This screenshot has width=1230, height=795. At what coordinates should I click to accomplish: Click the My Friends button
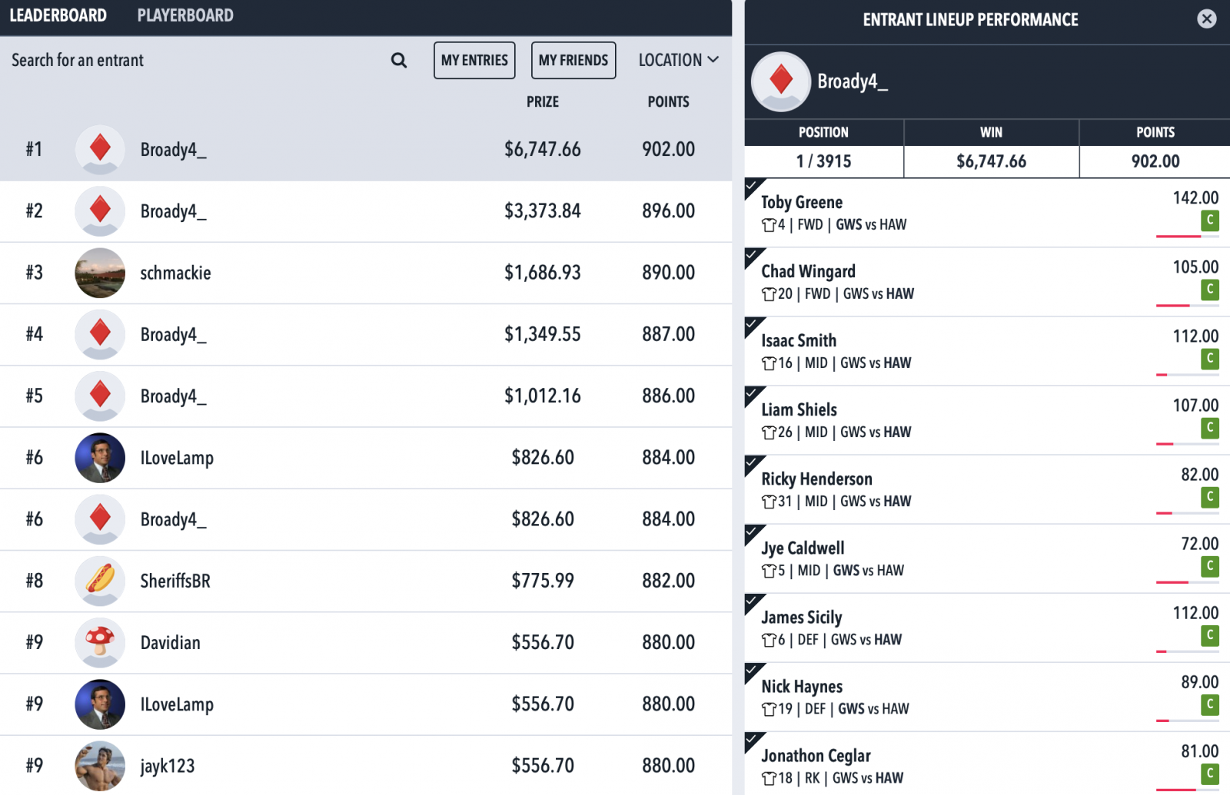tap(573, 60)
